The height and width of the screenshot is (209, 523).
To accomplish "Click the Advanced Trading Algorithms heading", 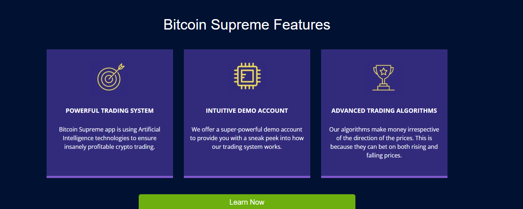I will click(x=384, y=111).
